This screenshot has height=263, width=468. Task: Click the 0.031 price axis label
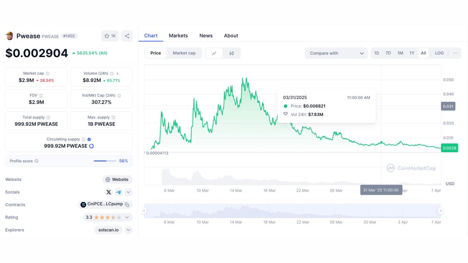(448, 106)
